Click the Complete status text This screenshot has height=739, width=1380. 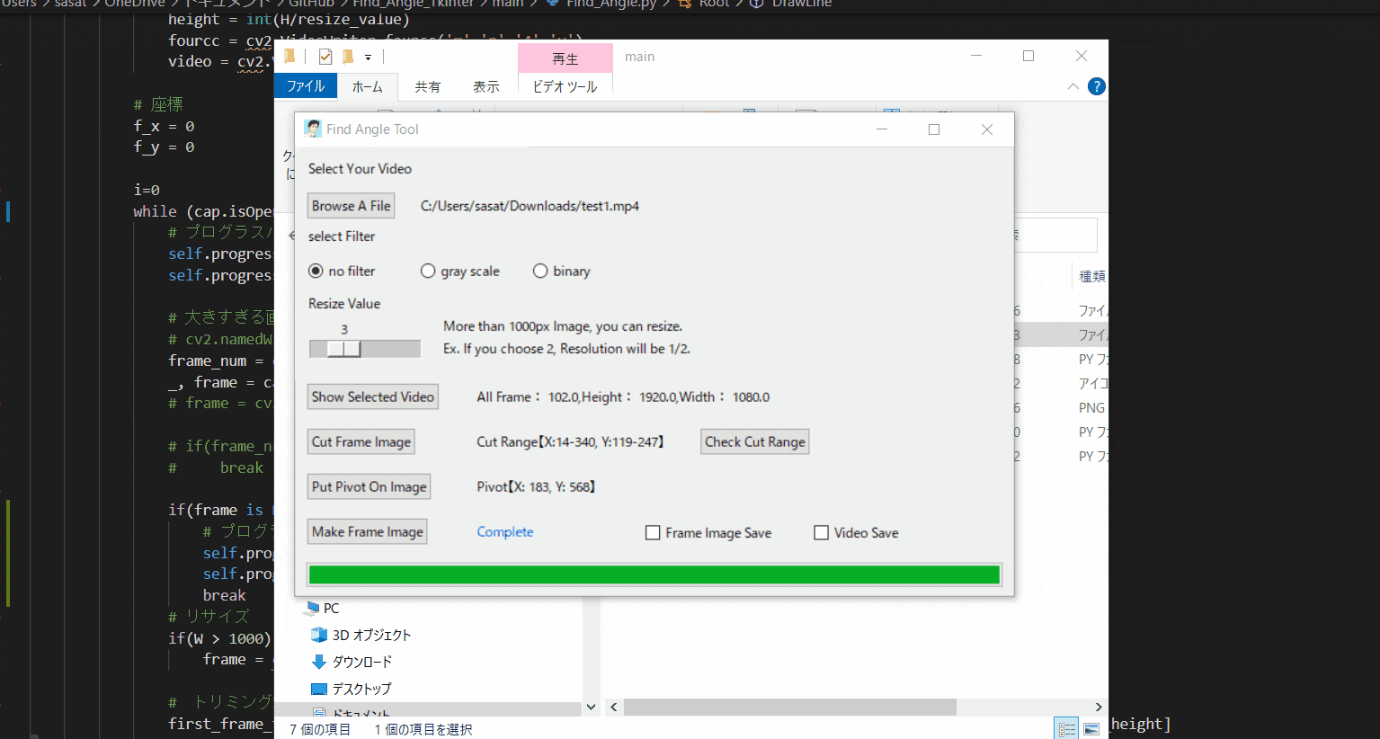[505, 531]
